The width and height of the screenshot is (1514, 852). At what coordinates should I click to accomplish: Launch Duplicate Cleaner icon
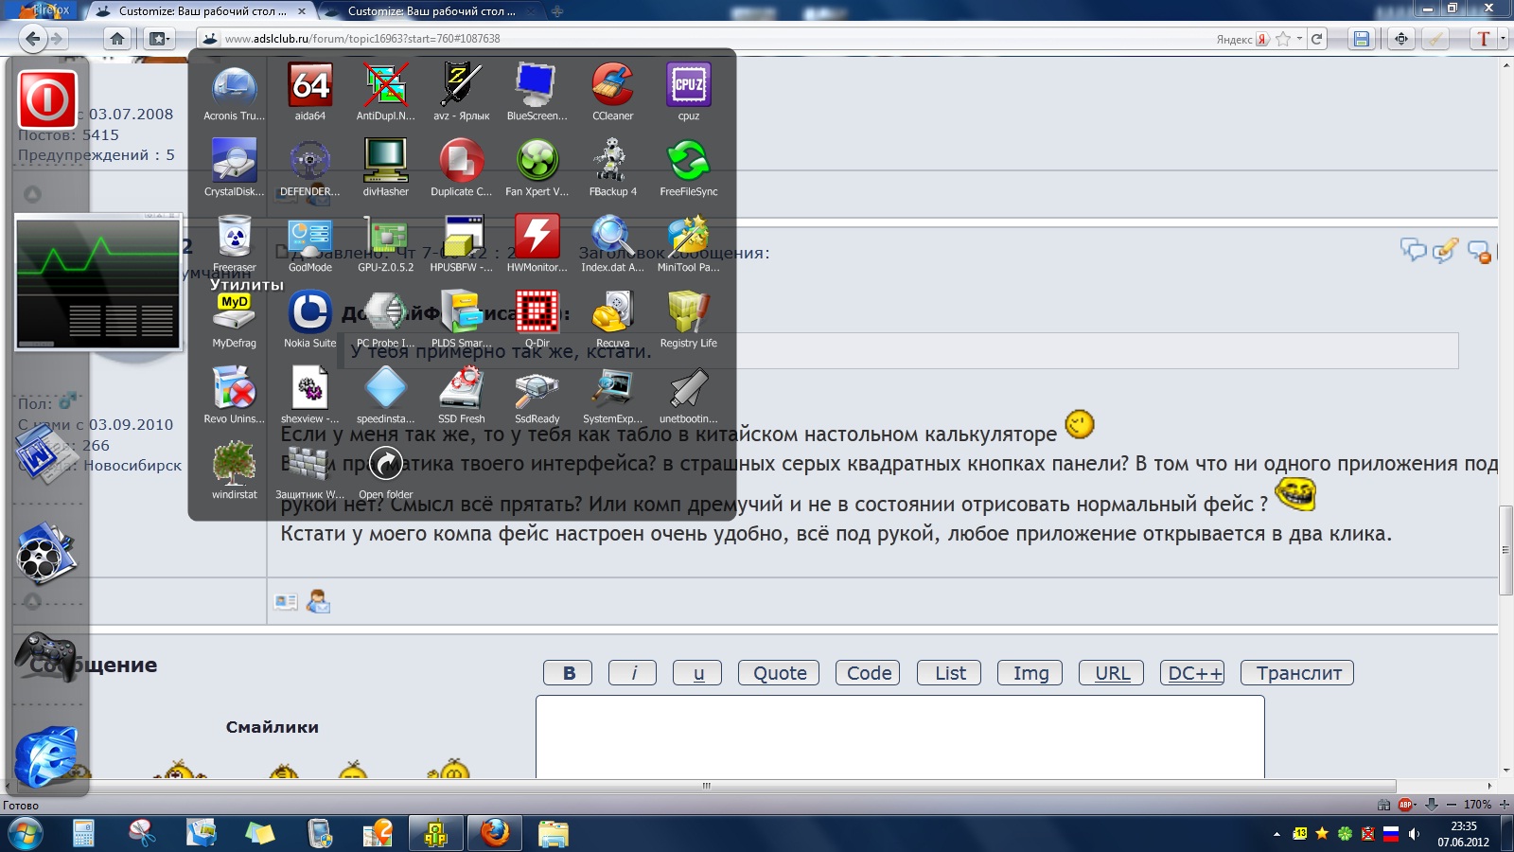coord(462,162)
